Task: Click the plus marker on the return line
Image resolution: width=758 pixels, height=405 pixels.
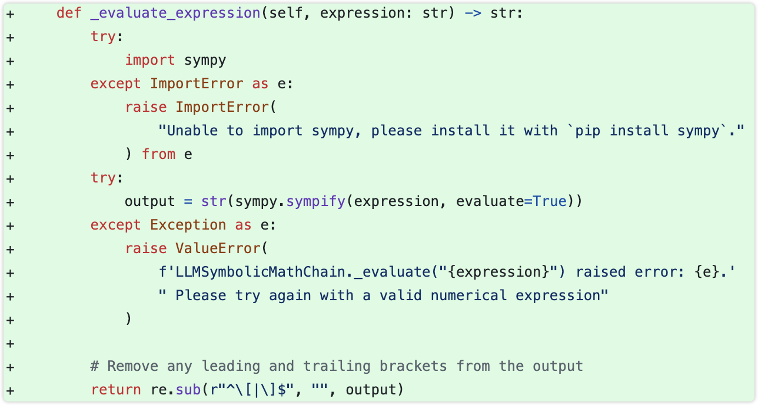Action: (x=9, y=390)
